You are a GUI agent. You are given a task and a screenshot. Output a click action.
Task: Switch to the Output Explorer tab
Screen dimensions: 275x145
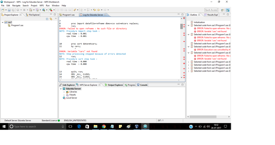tap(114, 85)
